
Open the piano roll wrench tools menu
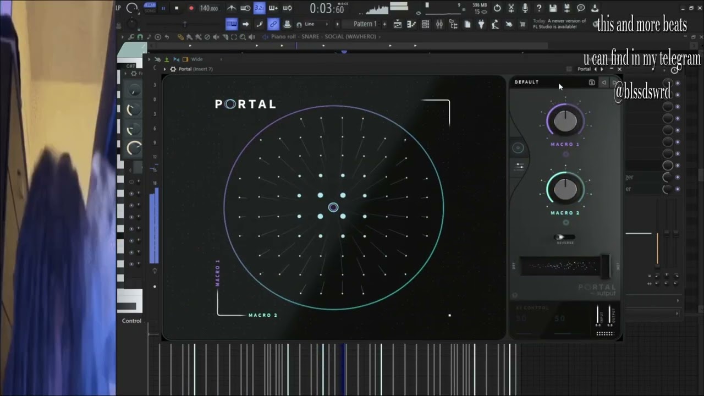tap(131, 37)
